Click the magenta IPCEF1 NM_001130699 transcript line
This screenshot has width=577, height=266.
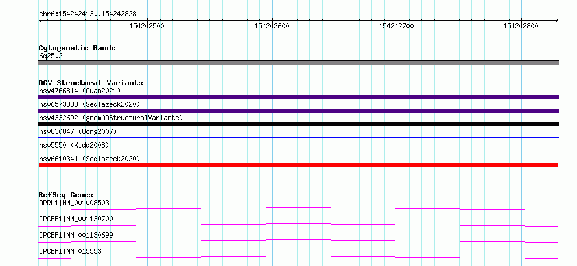[x=298, y=241]
